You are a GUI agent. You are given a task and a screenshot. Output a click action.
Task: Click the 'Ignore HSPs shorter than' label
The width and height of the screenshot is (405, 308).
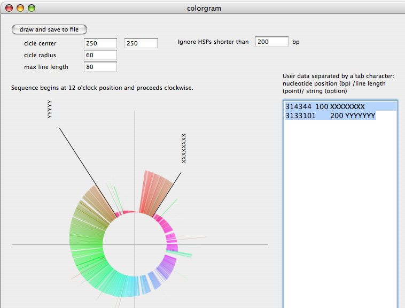pyautogui.click(x=213, y=42)
